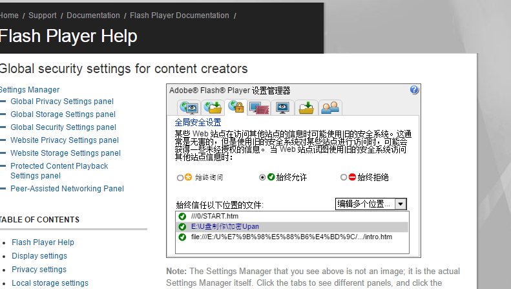Open the Settings Manager link
This screenshot has width=511, height=289.
pos(30,90)
